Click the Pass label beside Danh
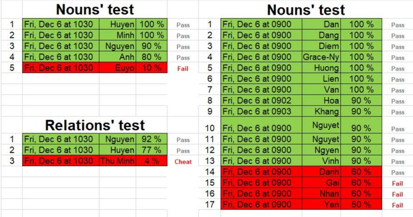Viewport: 413px width, 217px height. pos(398,172)
